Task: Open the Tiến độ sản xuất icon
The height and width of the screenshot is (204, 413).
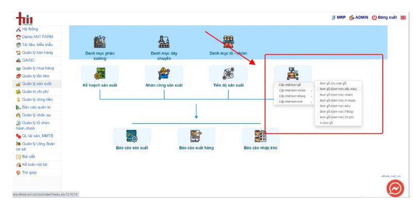Action: pos(228,74)
